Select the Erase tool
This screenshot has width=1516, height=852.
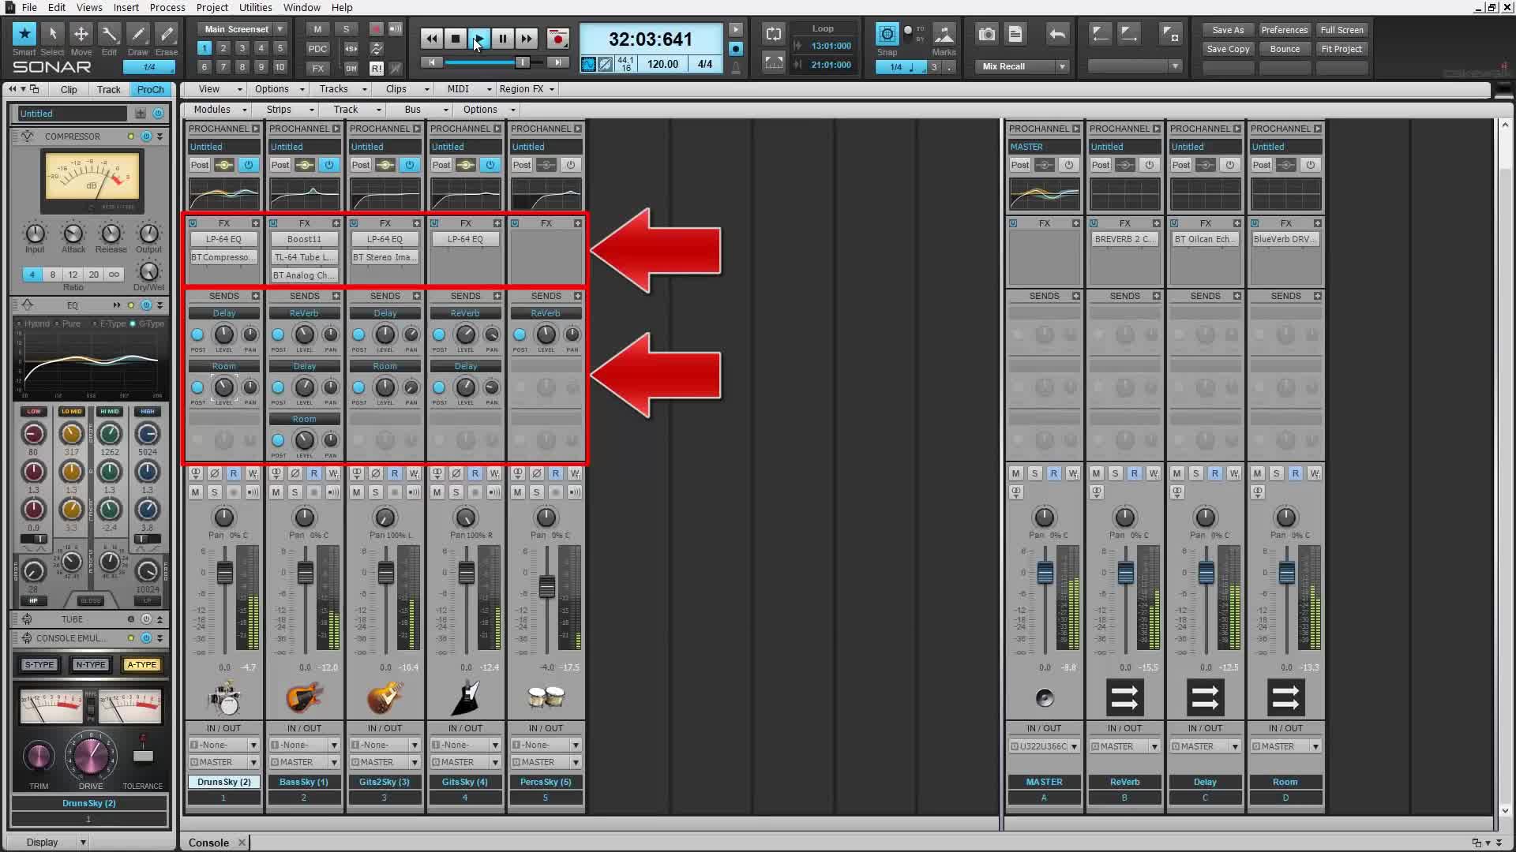tap(167, 34)
